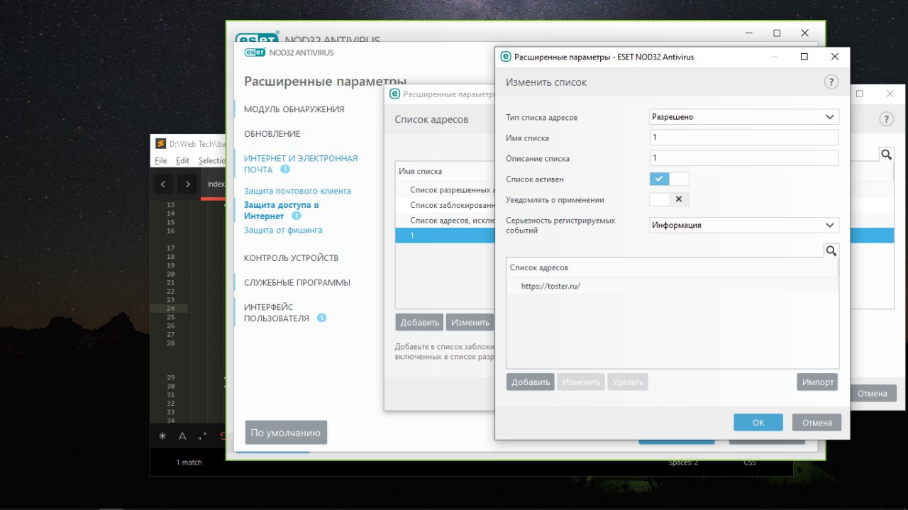Open Защита от фишинга link
This screenshot has width=908, height=510.
[x=283, y=231]
